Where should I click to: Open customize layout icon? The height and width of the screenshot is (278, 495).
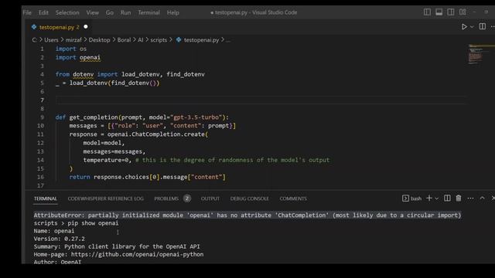tap(463, 12)
